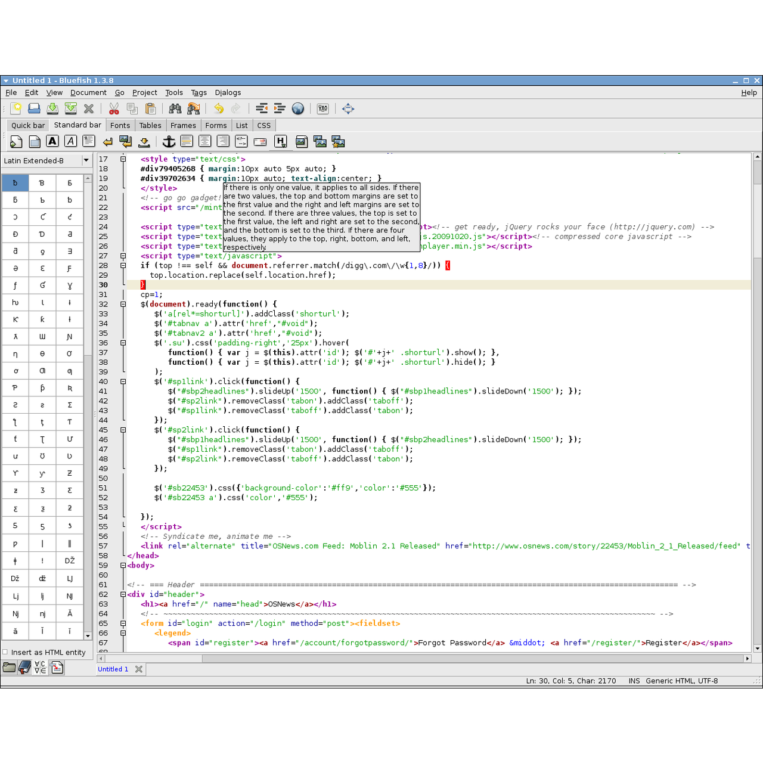Click the Bold 'A' icon
The image size is (763, 763).
[52, 141]
